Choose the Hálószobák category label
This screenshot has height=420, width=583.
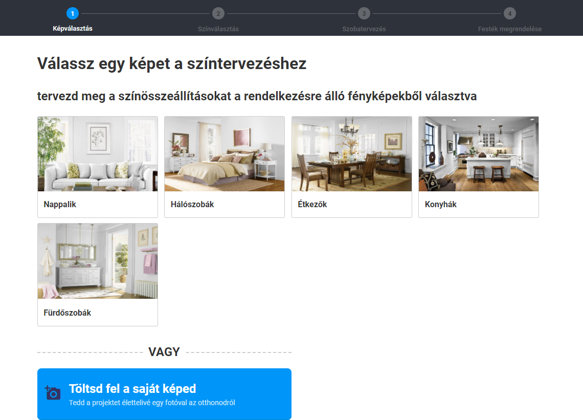point(192,204)
